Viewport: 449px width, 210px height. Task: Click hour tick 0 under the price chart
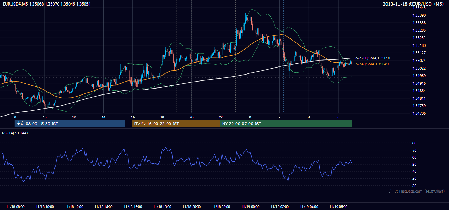(x=250, y=117)
